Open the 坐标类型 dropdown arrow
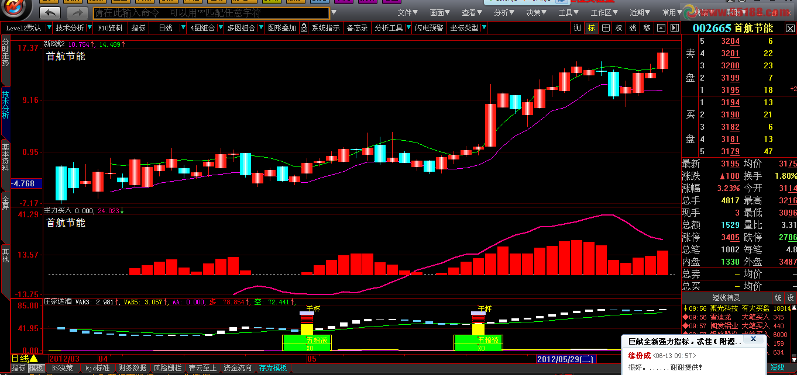This screenshot has width=797, height=375. coord(483,27)
